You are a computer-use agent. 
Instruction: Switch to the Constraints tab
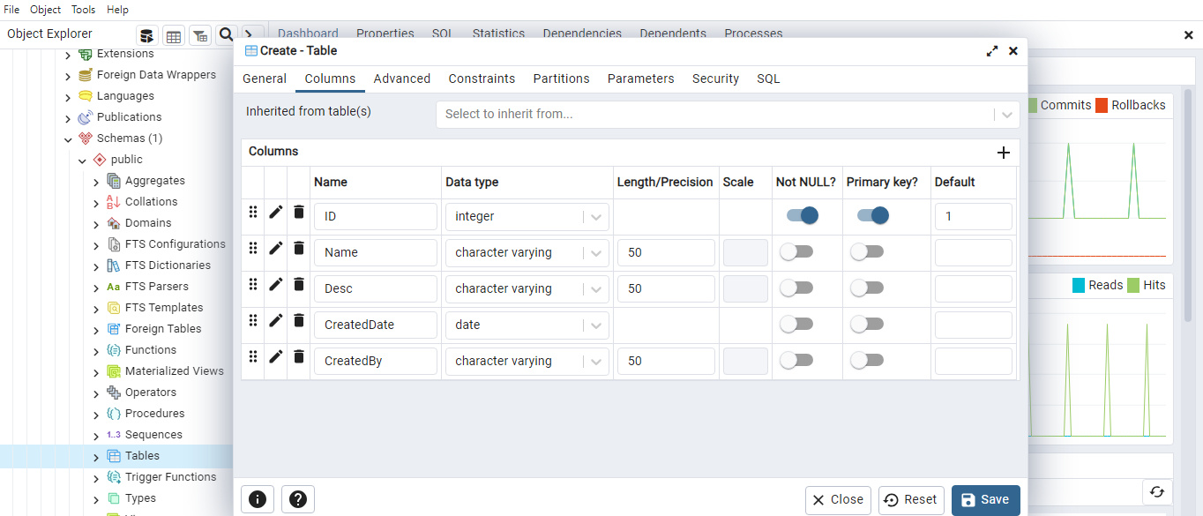point(482,79)
